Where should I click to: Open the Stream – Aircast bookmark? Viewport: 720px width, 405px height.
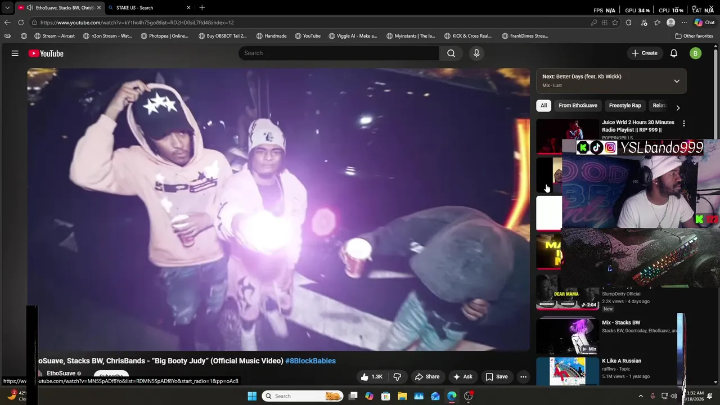click(55, 36)
